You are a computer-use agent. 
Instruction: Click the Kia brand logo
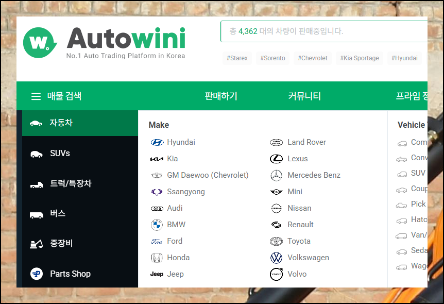(x=157, y=159)
